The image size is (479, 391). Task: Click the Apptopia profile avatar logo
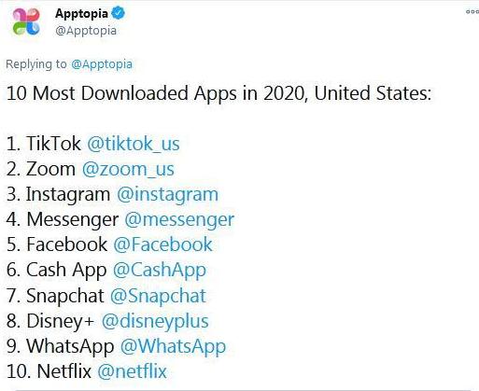point(26,21)
